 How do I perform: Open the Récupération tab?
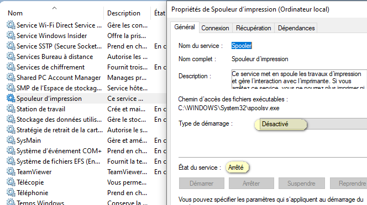(x=253, y=28)
